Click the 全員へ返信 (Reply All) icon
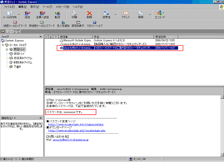The height and width of the screenshot is (162, 224). [x=42, y=15]
